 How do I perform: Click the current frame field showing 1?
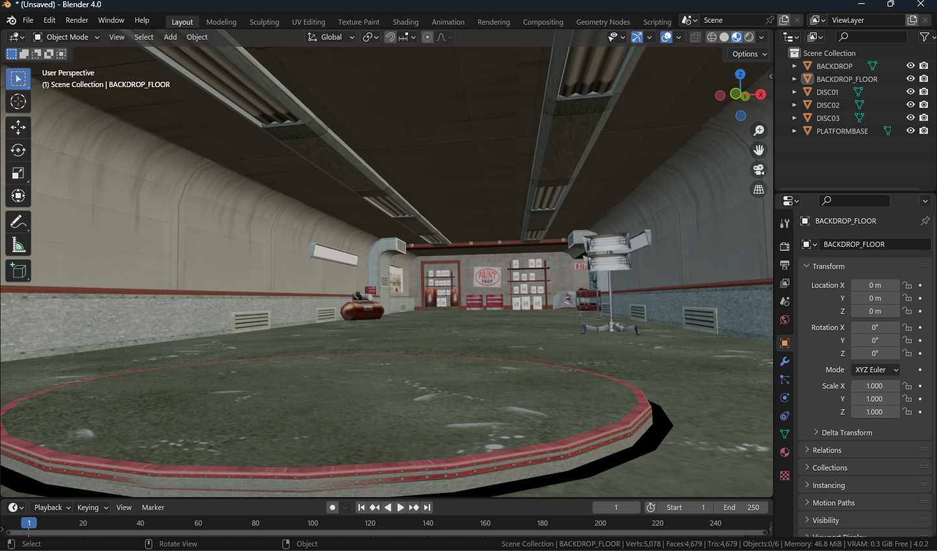pyautogui.click(x=616, y=507)
